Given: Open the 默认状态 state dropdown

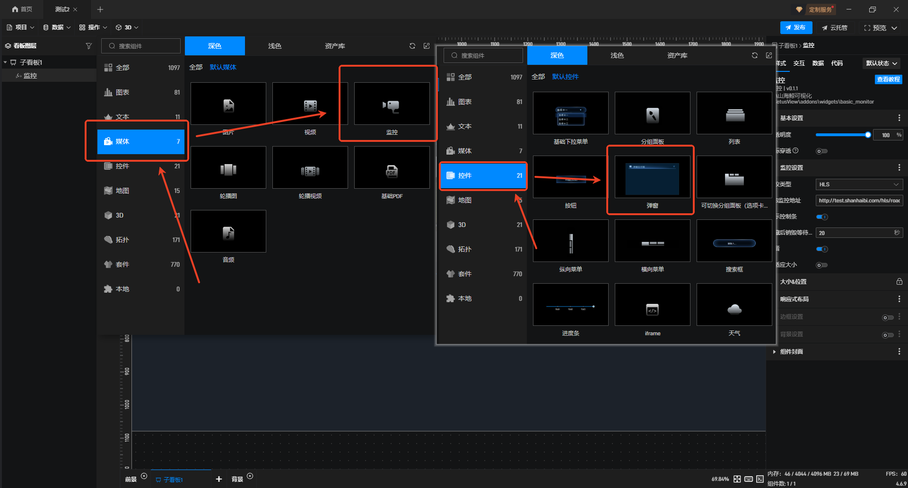Looking at the screenshot, I should 882,63.
